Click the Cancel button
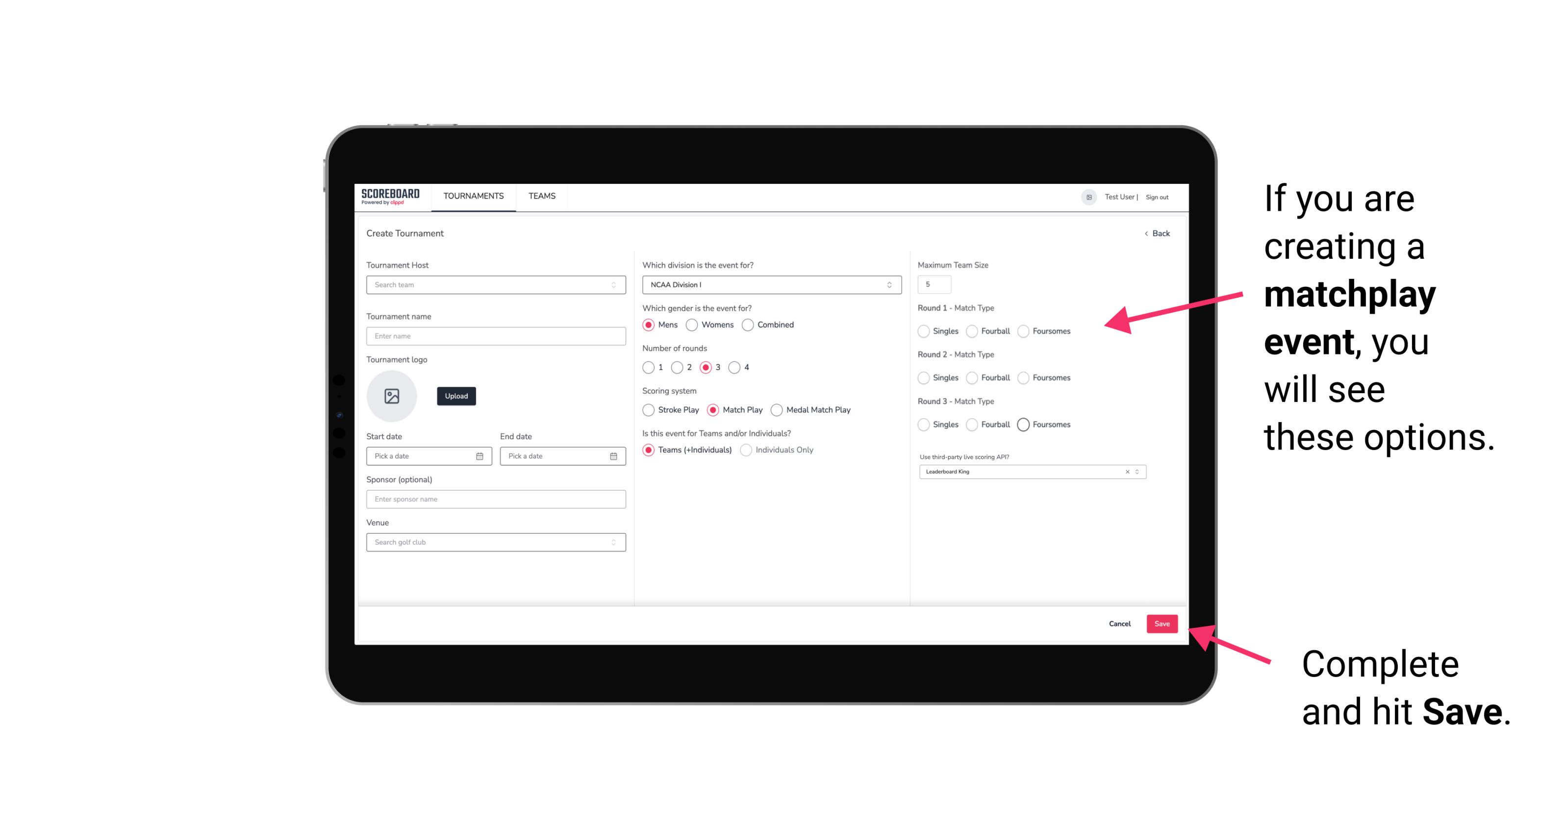This screenshot has height=829, width=1541. coord(1119,624)
